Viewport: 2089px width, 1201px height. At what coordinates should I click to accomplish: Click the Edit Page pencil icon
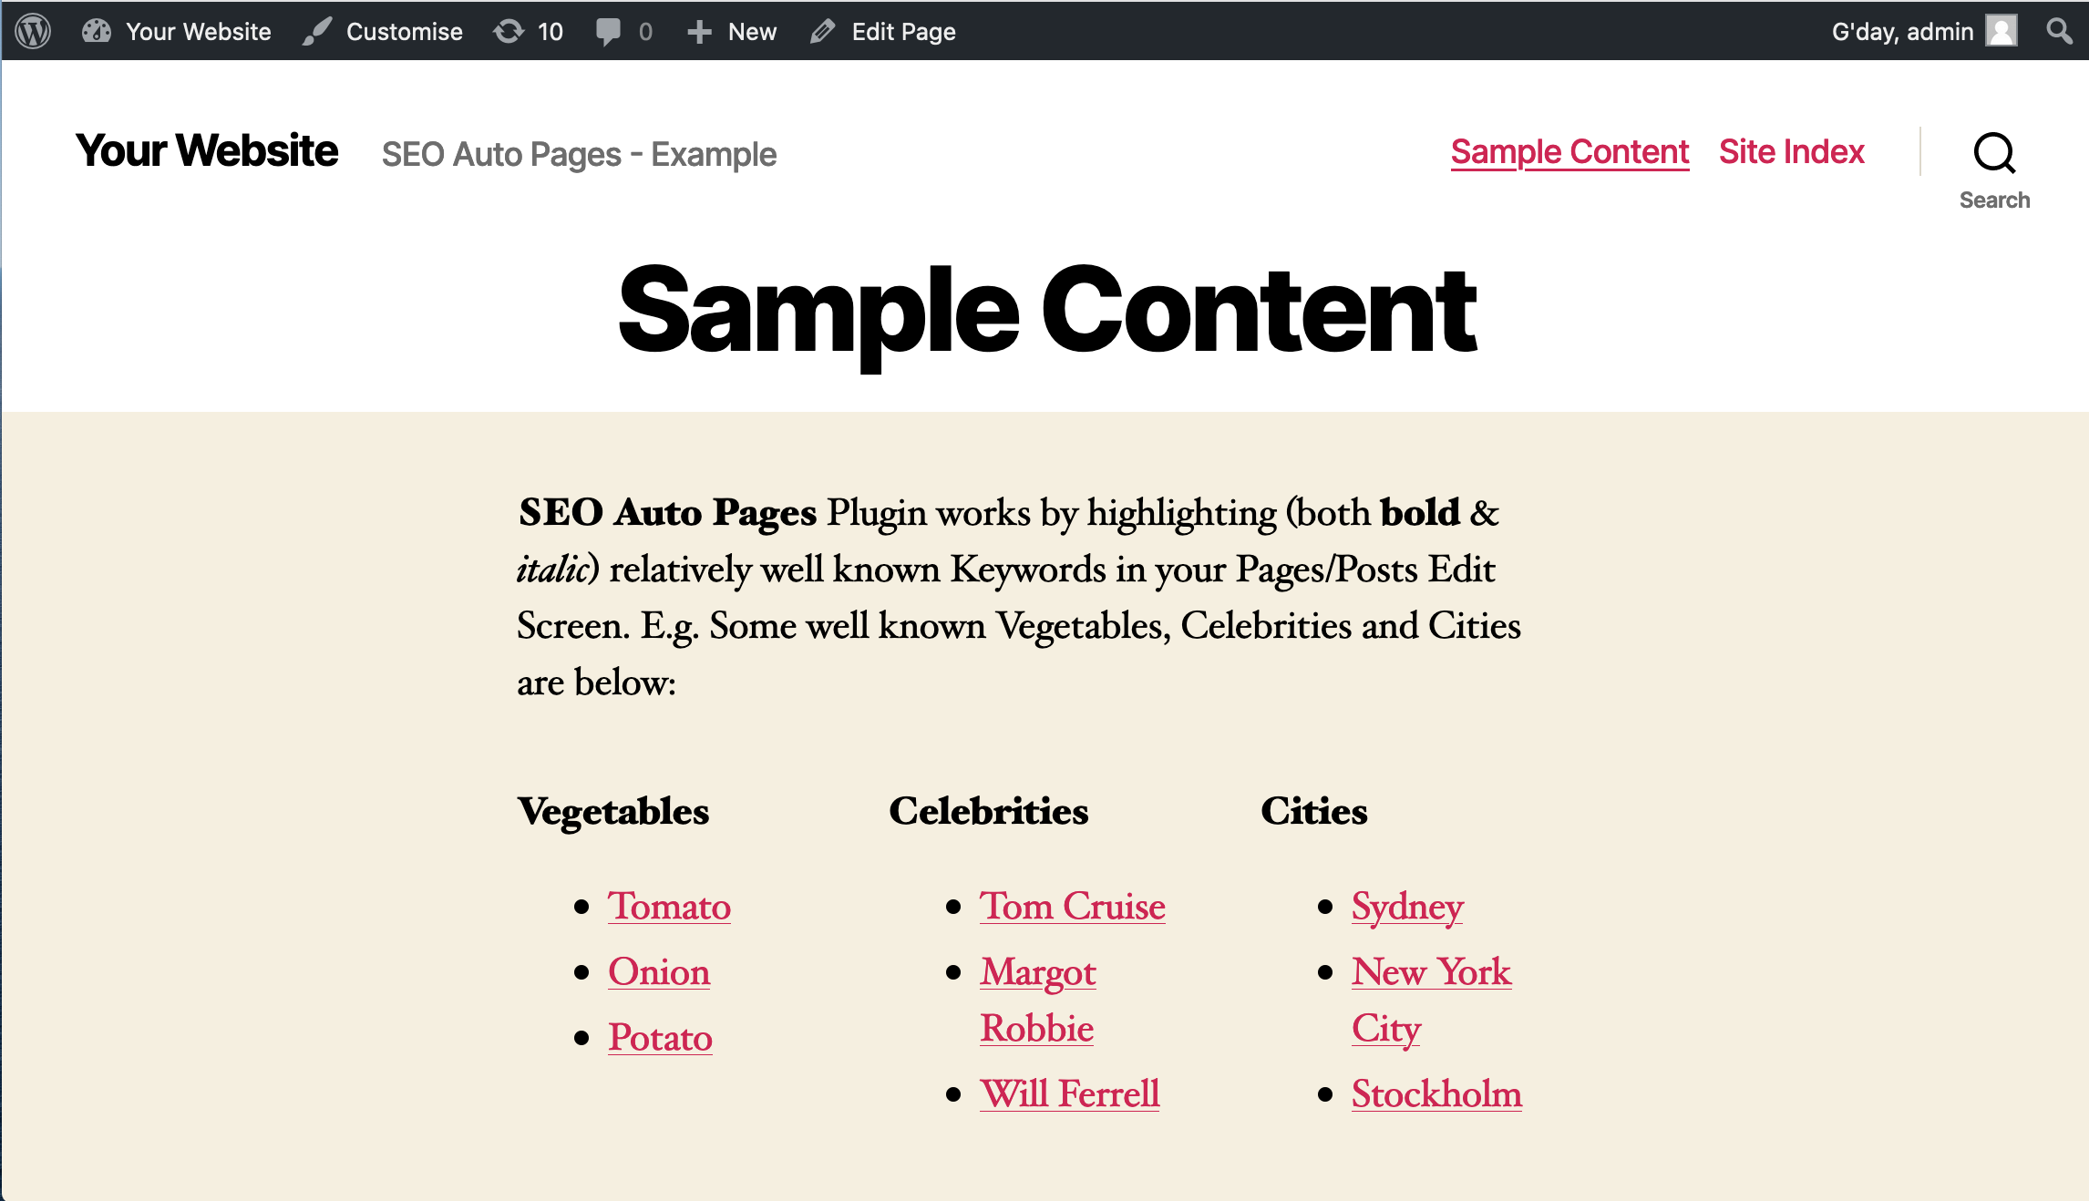pyautogui.click(x=822, y=32)
